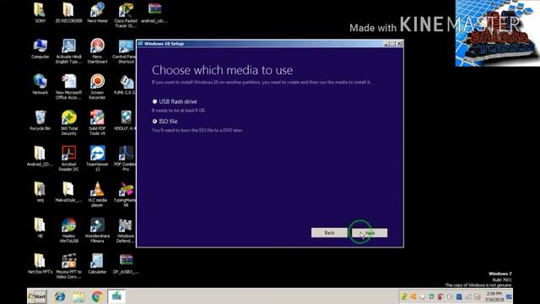Open the Computer desktop icon
The image size is (540, 304).
pos(40,49)
